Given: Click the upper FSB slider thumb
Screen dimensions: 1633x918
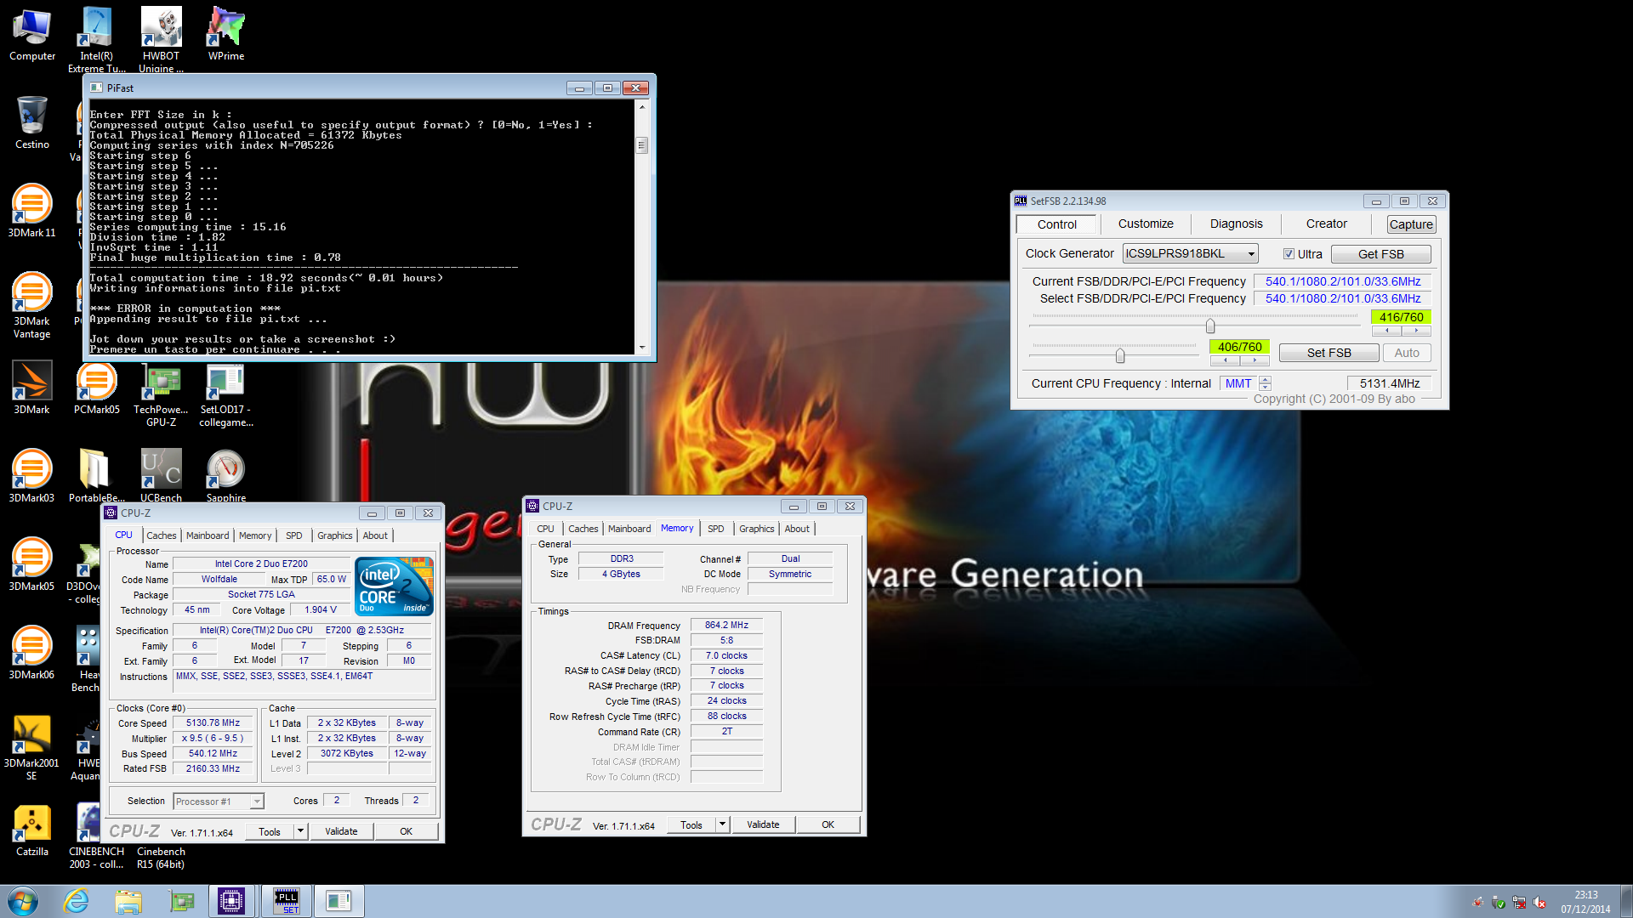Looking at the screenshot, I should click(1210, 326).
